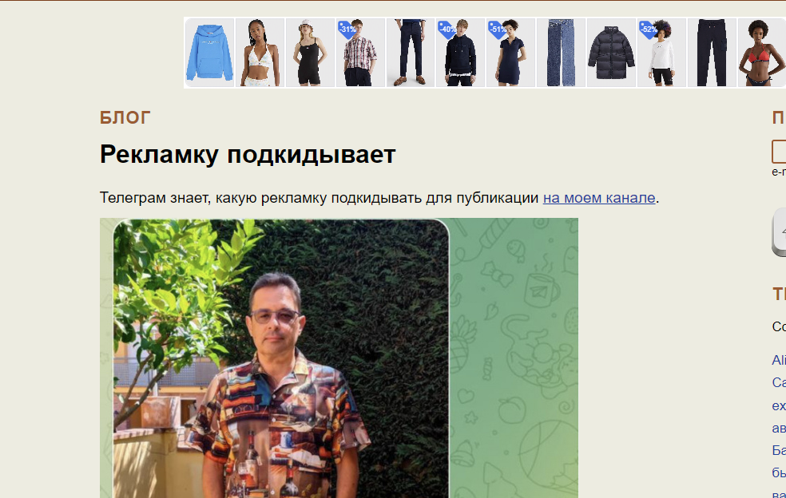Select the white bikini top ad thumbnail
The image size is (786, 498).
(260, 53)
